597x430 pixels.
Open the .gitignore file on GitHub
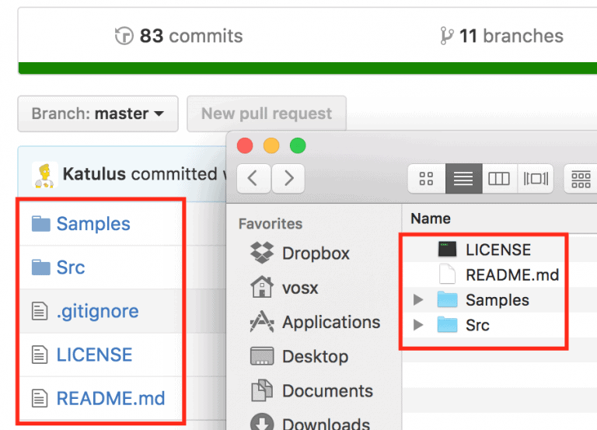tap(97, 312)
